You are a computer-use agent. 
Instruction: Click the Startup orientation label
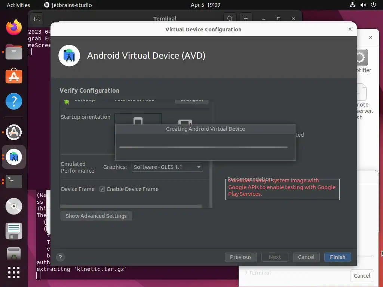click(x=86, y=117)
